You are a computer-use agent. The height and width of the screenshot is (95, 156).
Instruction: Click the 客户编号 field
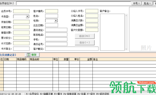(x=52, y=11)
